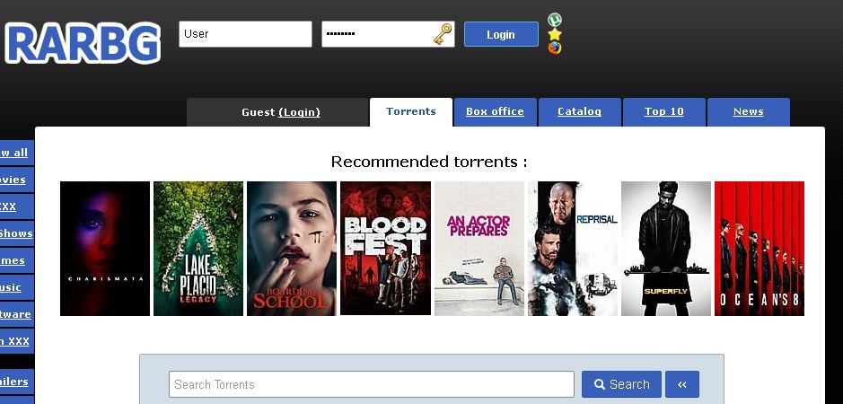This screenshot has height=404, width=843.
Task: Switch to the Catalog tab
Action: click(x=580, y=112)
